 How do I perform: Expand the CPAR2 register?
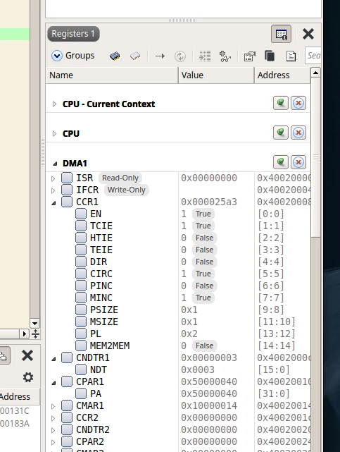[x=53, y=442]
